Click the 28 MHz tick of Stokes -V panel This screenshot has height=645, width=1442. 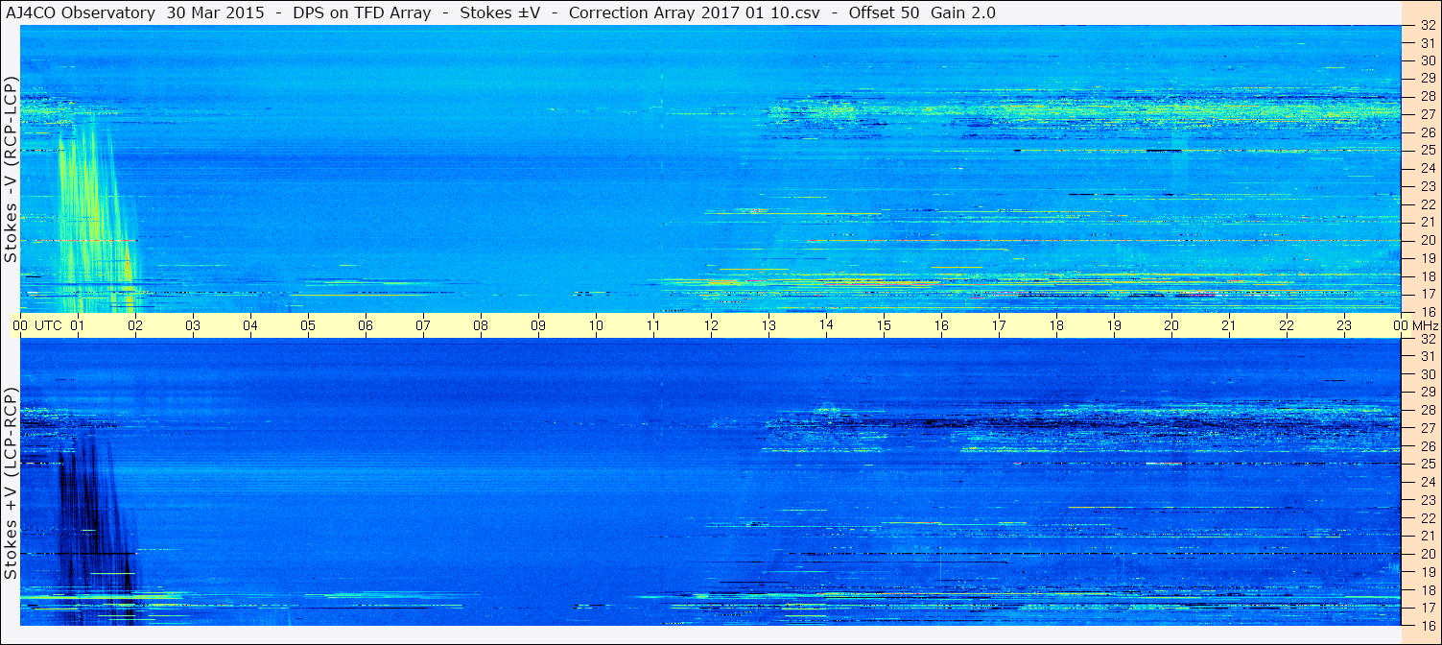pos(1427,96)
